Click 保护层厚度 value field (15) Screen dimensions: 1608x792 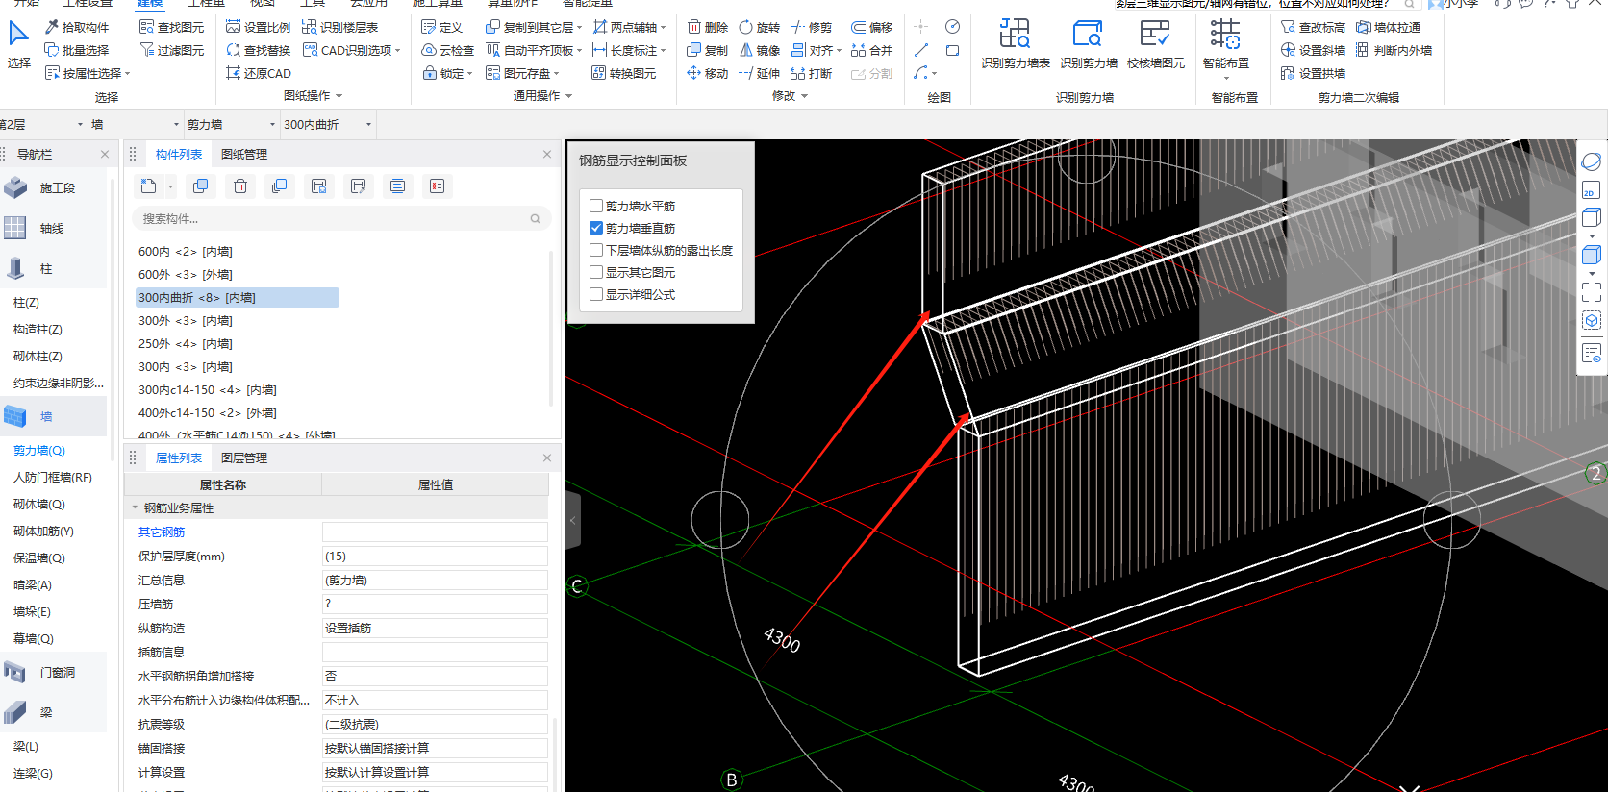point(435,557)
